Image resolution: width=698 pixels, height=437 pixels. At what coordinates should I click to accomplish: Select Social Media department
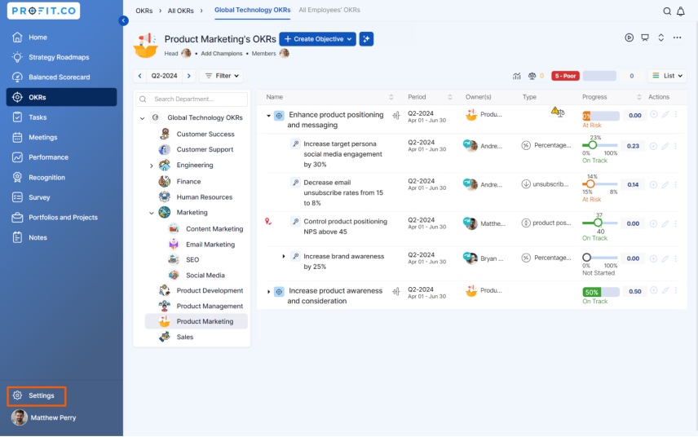(x=205, y=275)
